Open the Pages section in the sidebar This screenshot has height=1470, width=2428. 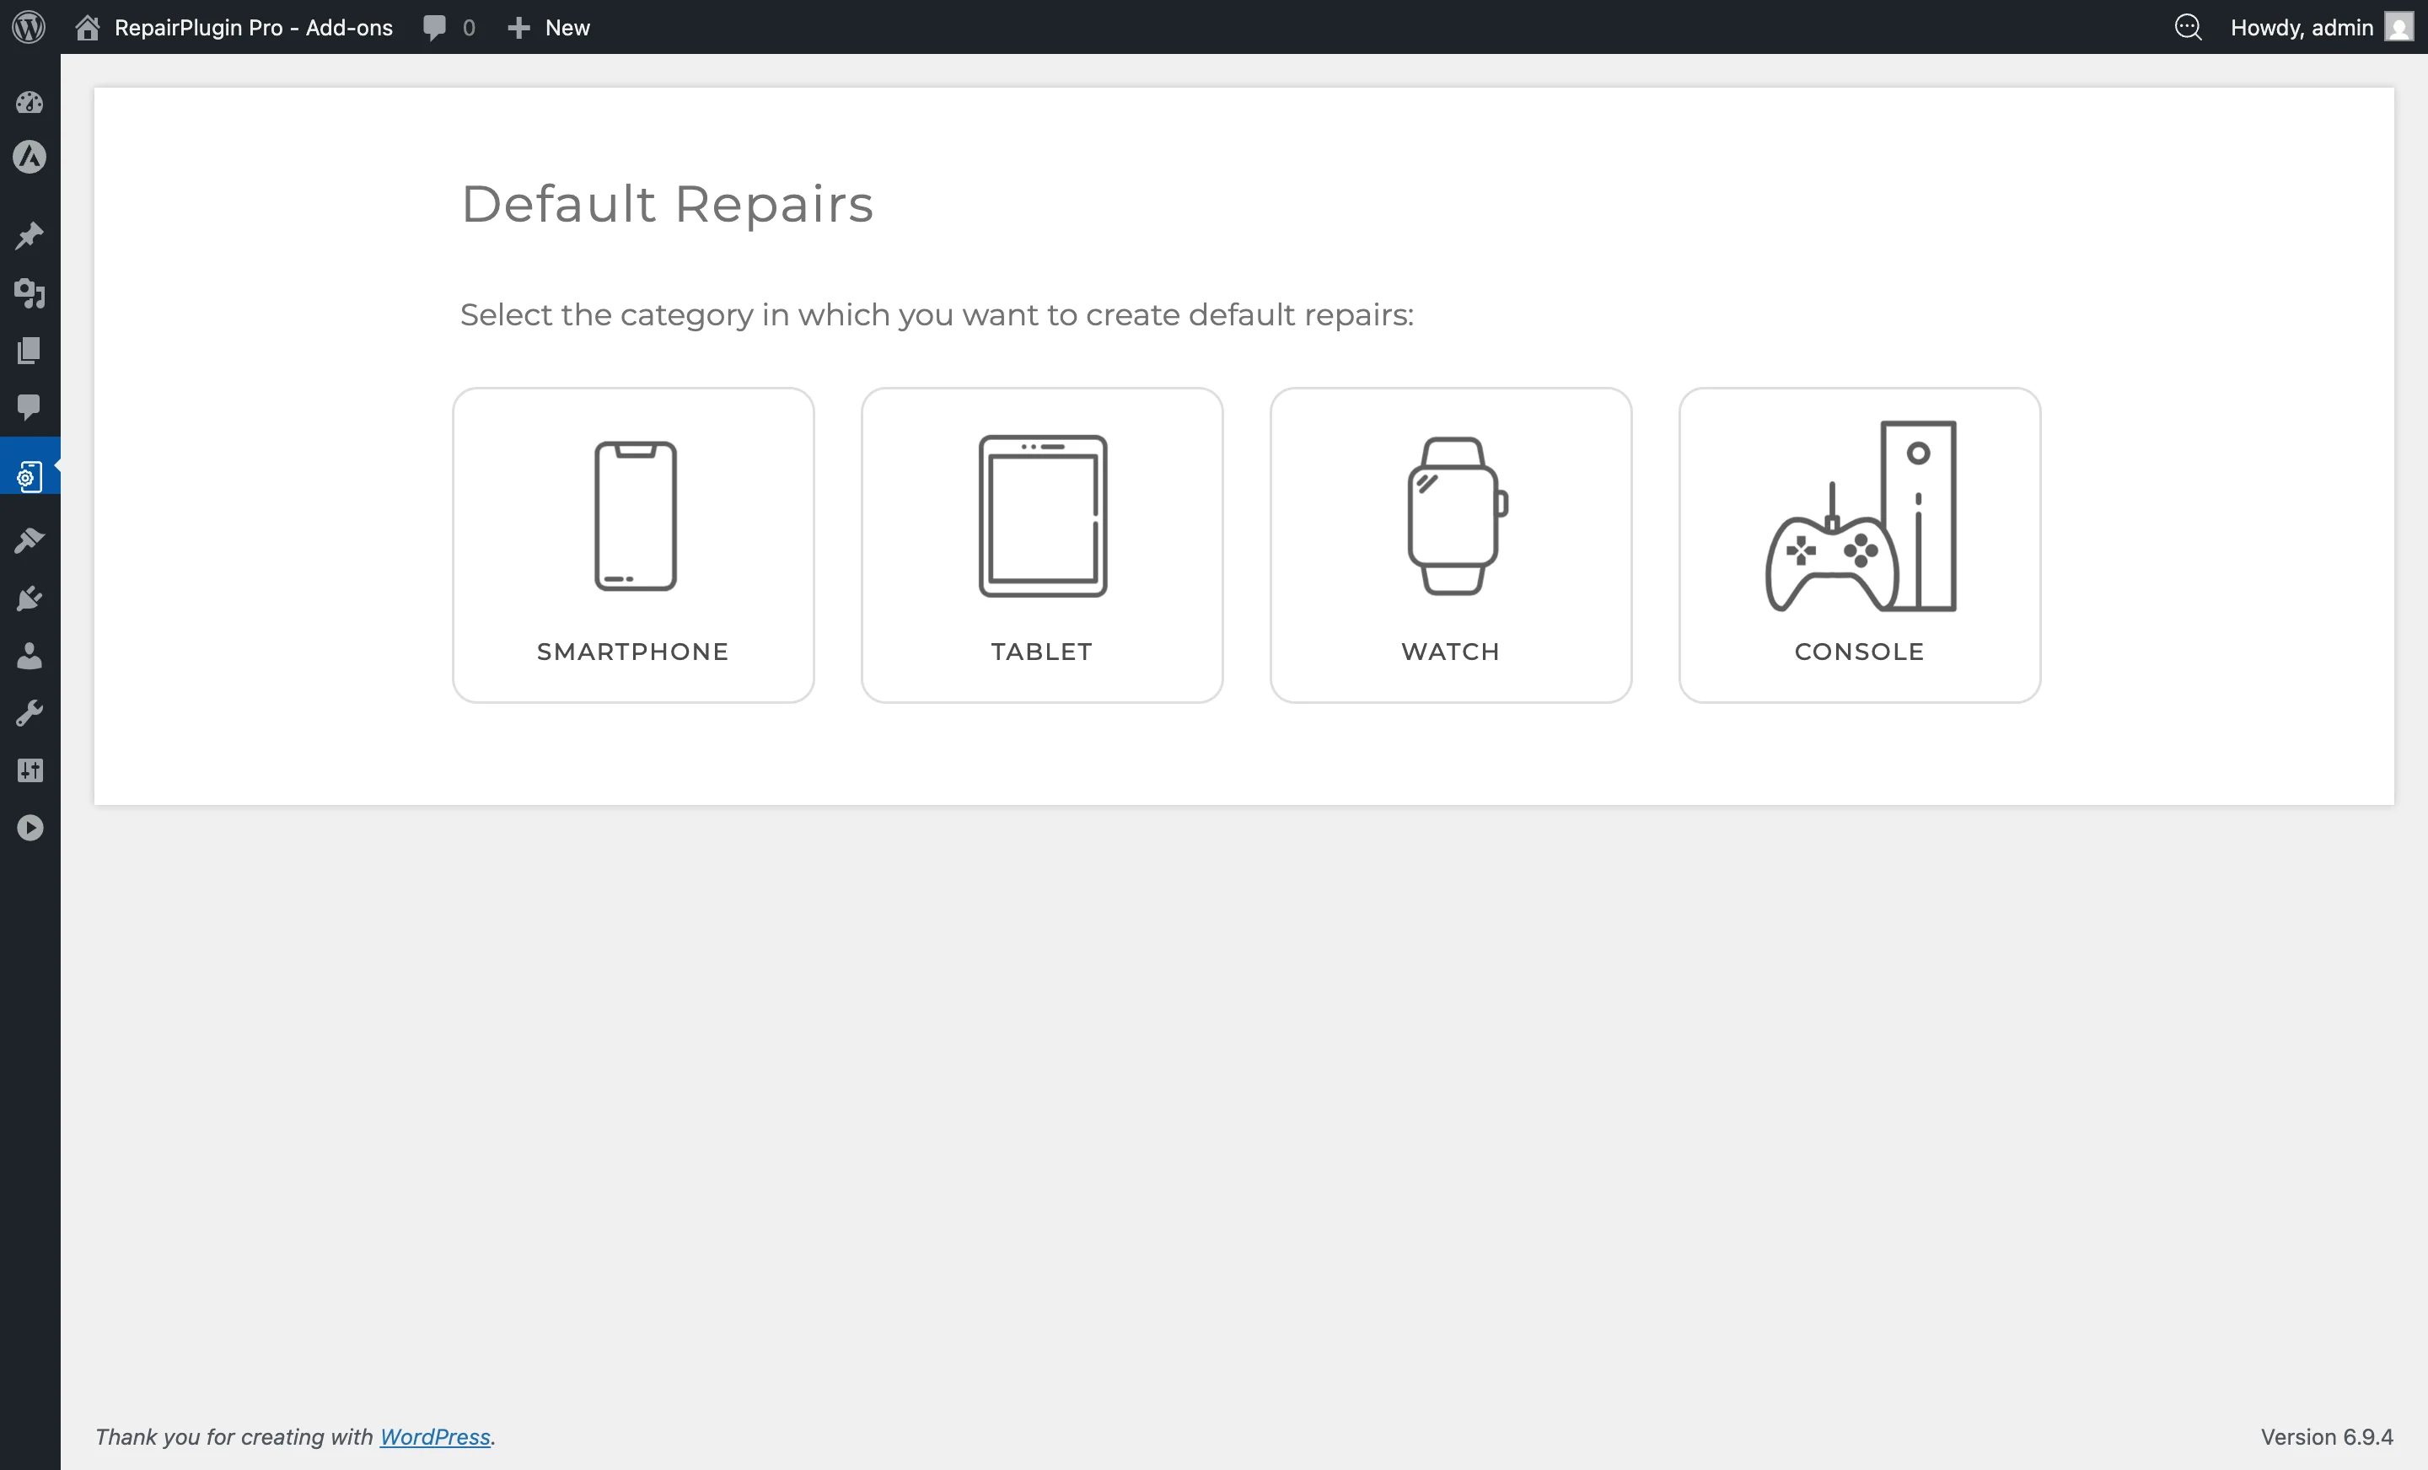30,351
